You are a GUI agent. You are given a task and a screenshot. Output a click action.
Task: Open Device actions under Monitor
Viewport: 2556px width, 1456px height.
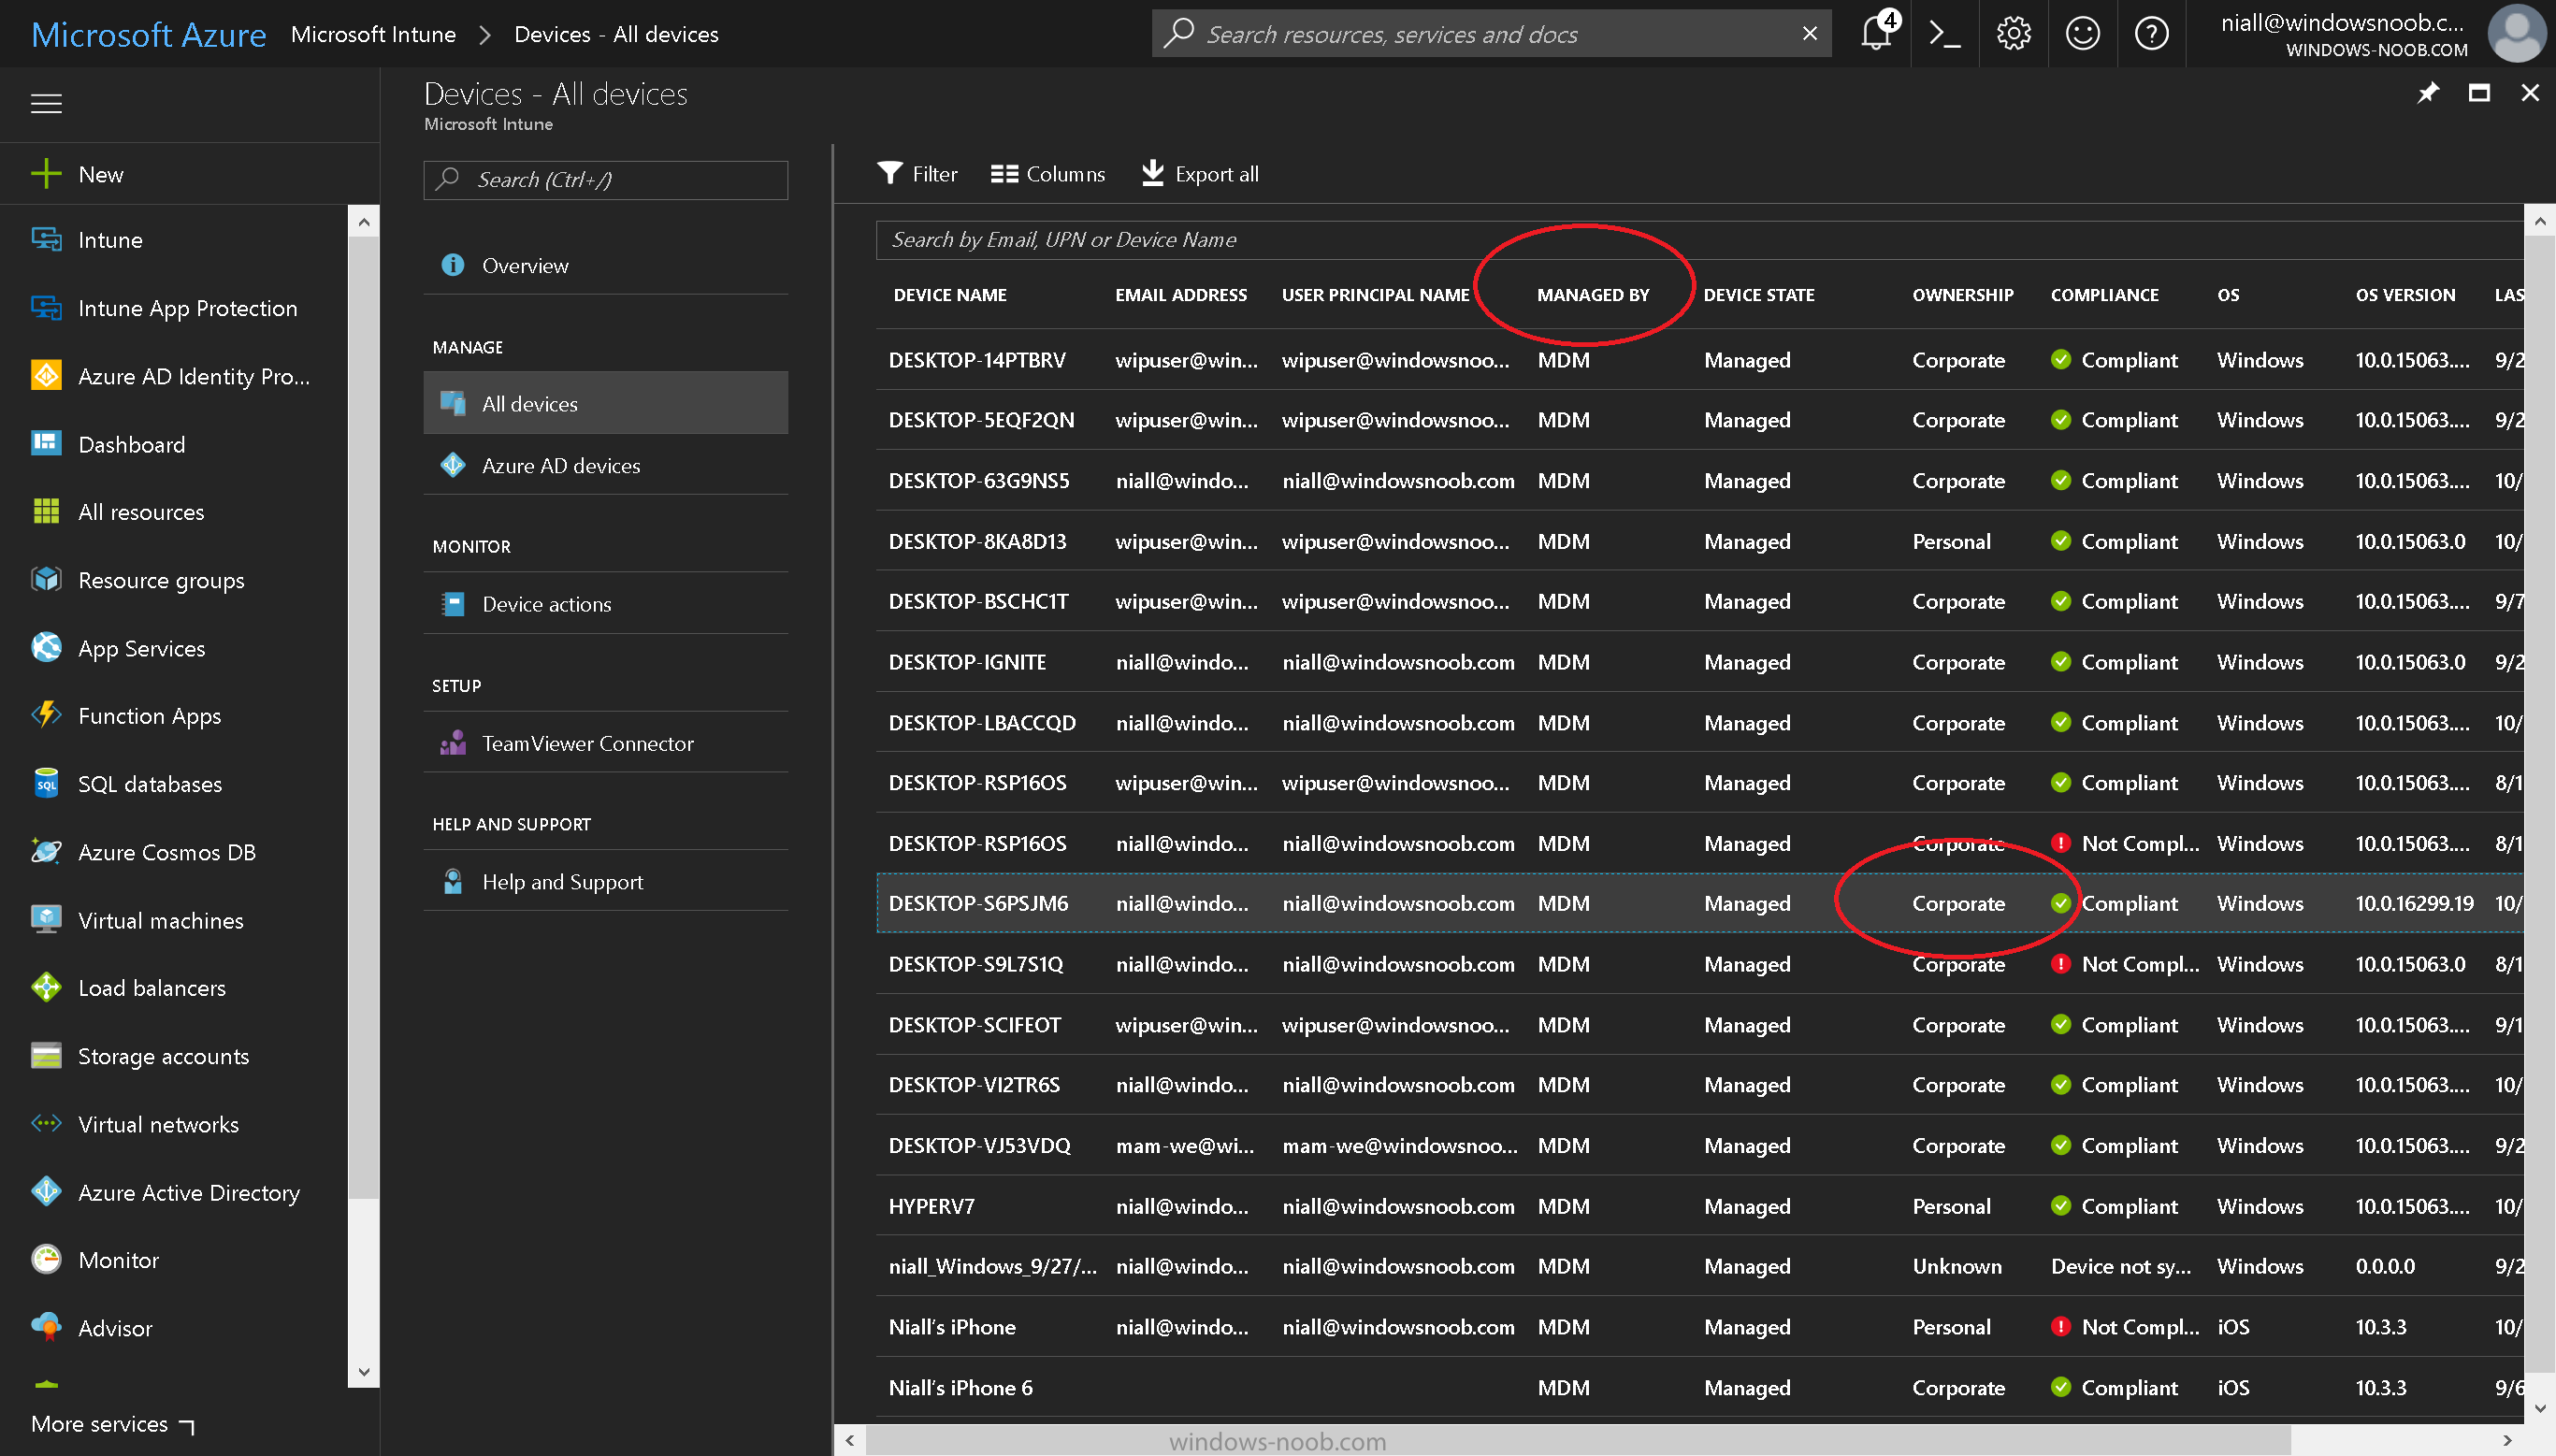coord(605,604)
